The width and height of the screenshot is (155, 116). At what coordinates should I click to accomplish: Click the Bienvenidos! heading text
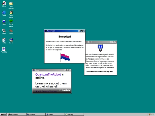tap(65, 37)
